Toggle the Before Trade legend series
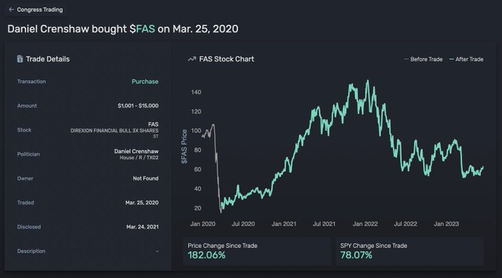The width and height of the screenshot is (502, 278). pos(423,59)
